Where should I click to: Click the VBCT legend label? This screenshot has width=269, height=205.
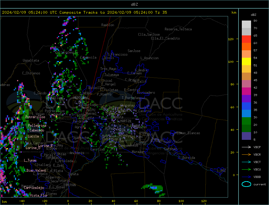point(257,162)
